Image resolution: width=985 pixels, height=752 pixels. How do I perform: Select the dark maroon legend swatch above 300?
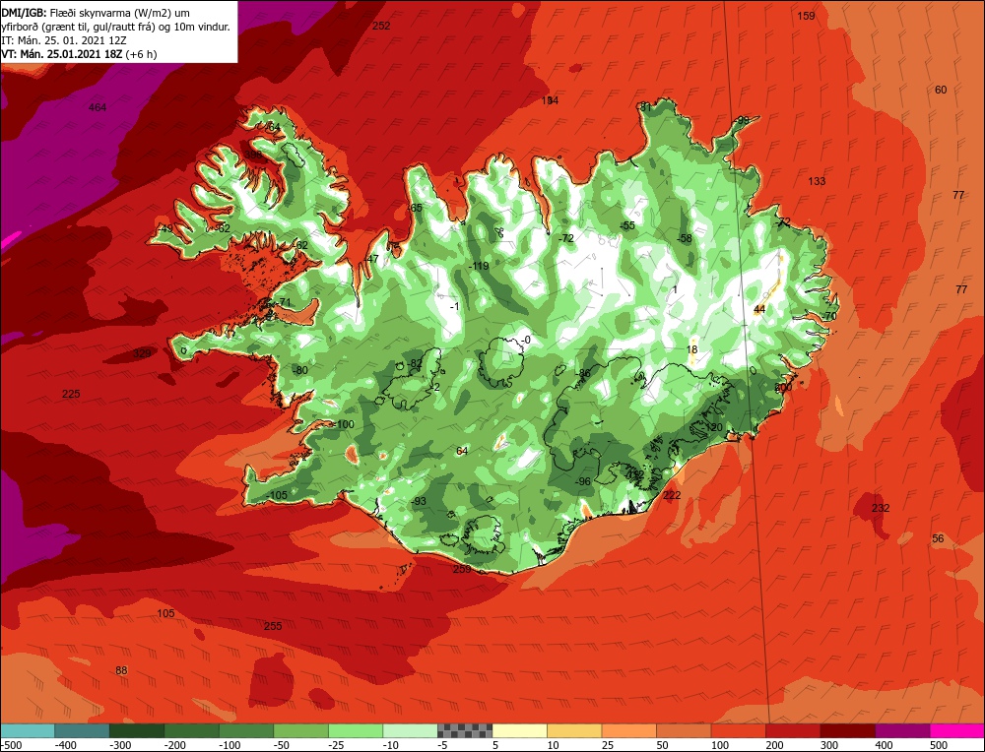[848, 730]
